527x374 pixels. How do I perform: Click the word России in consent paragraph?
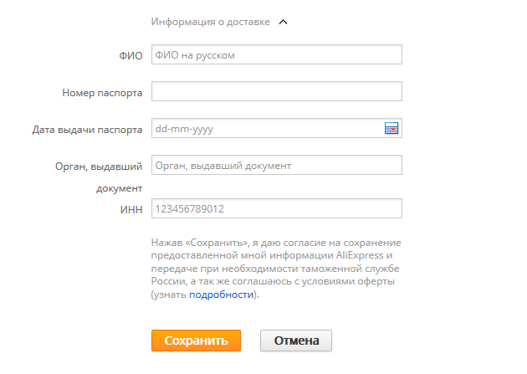168,281
